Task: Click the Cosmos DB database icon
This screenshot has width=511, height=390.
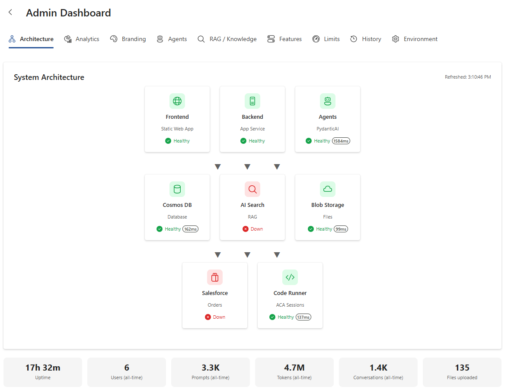Action: (x=177, y=189)
